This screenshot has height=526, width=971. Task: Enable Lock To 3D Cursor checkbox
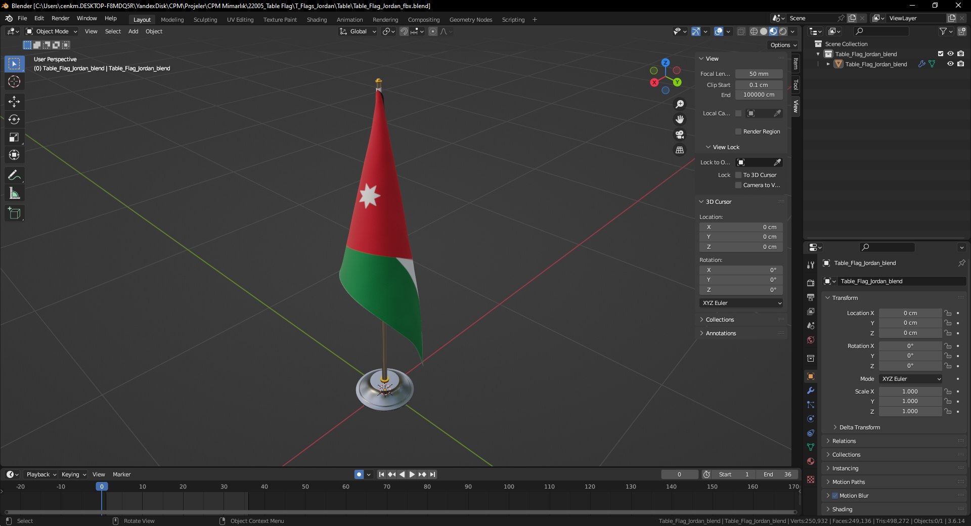point(738,175)
